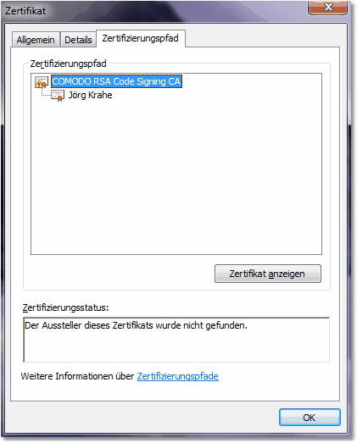Open the Details tab
The width and height of the screenshot is (357, 443).
(78, 40)
